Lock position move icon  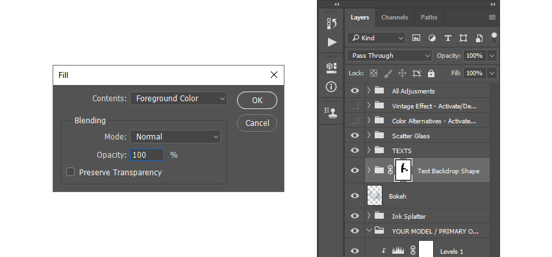point(402,73)
